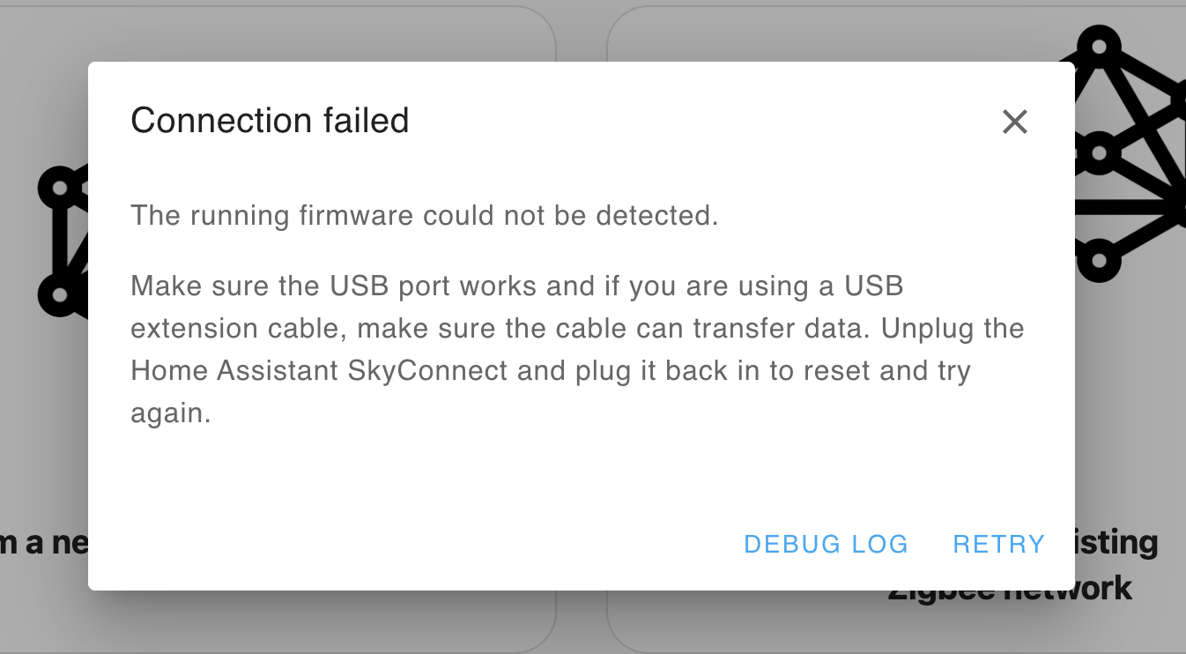Screen dimensions: 1186x654
Task: Click the Connection failed dialog title
Action: tap(270, 120)
